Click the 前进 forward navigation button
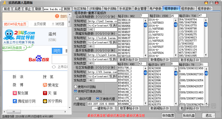 point(7,9)
